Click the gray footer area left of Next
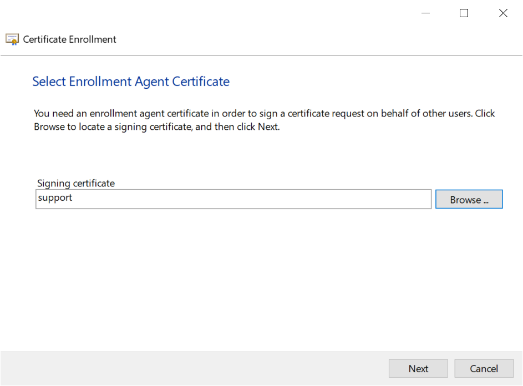Image resolution: width=523 pixels, height=386 pixels. (194, 369)
